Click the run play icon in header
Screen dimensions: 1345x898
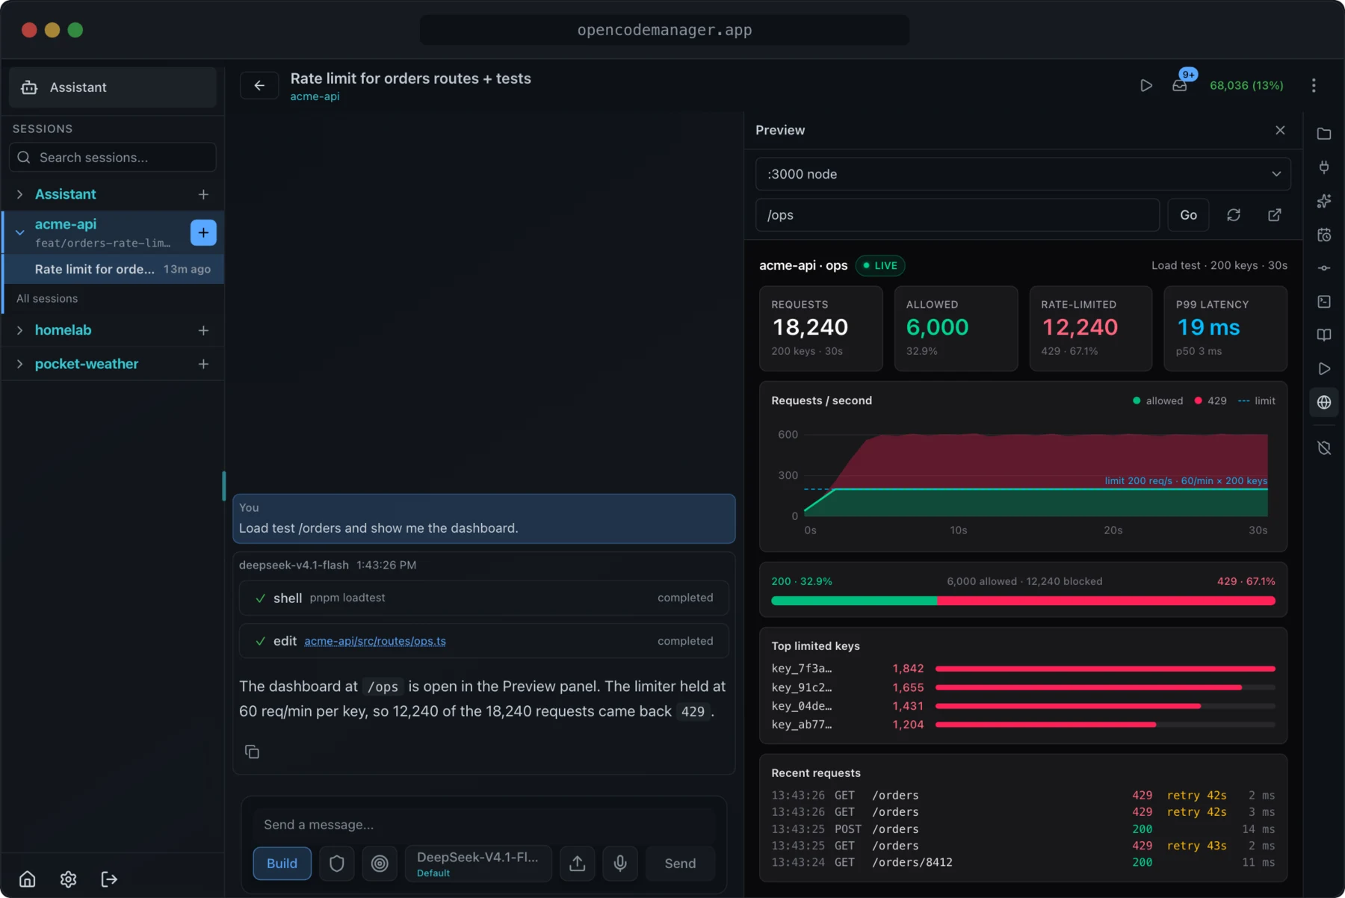click(1145, 85)
